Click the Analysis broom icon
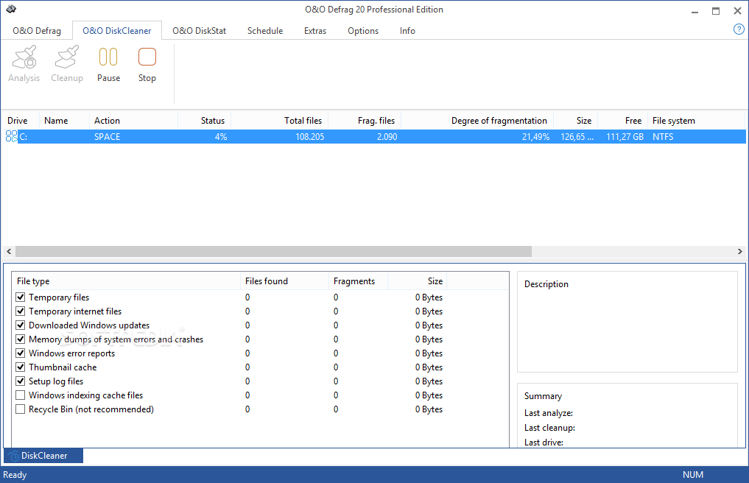The height and width of the screenshot is (483, 749). pos(24,57)
